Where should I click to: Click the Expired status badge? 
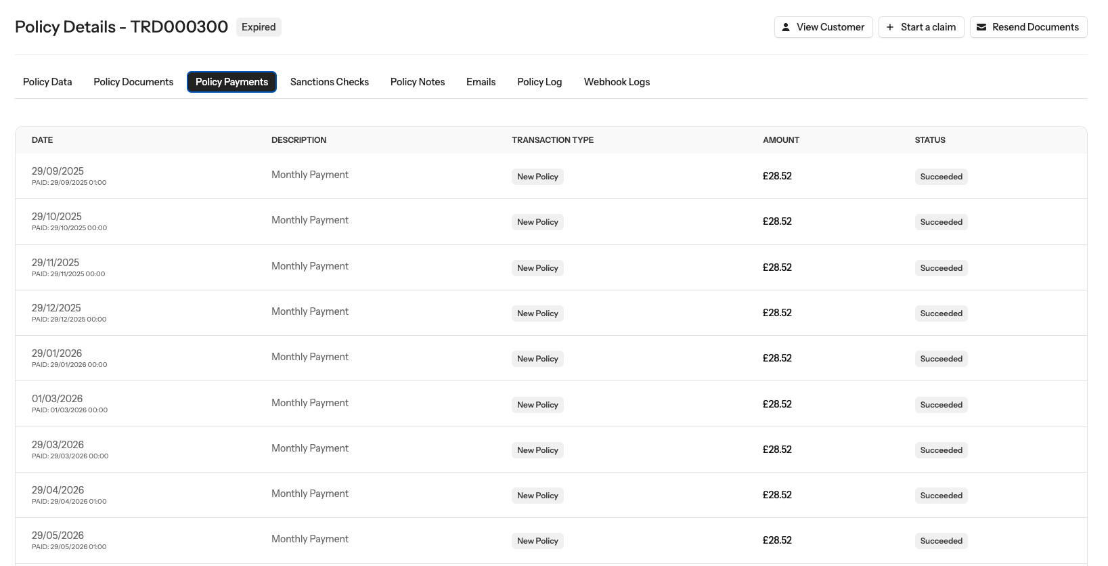coord(259,27)
